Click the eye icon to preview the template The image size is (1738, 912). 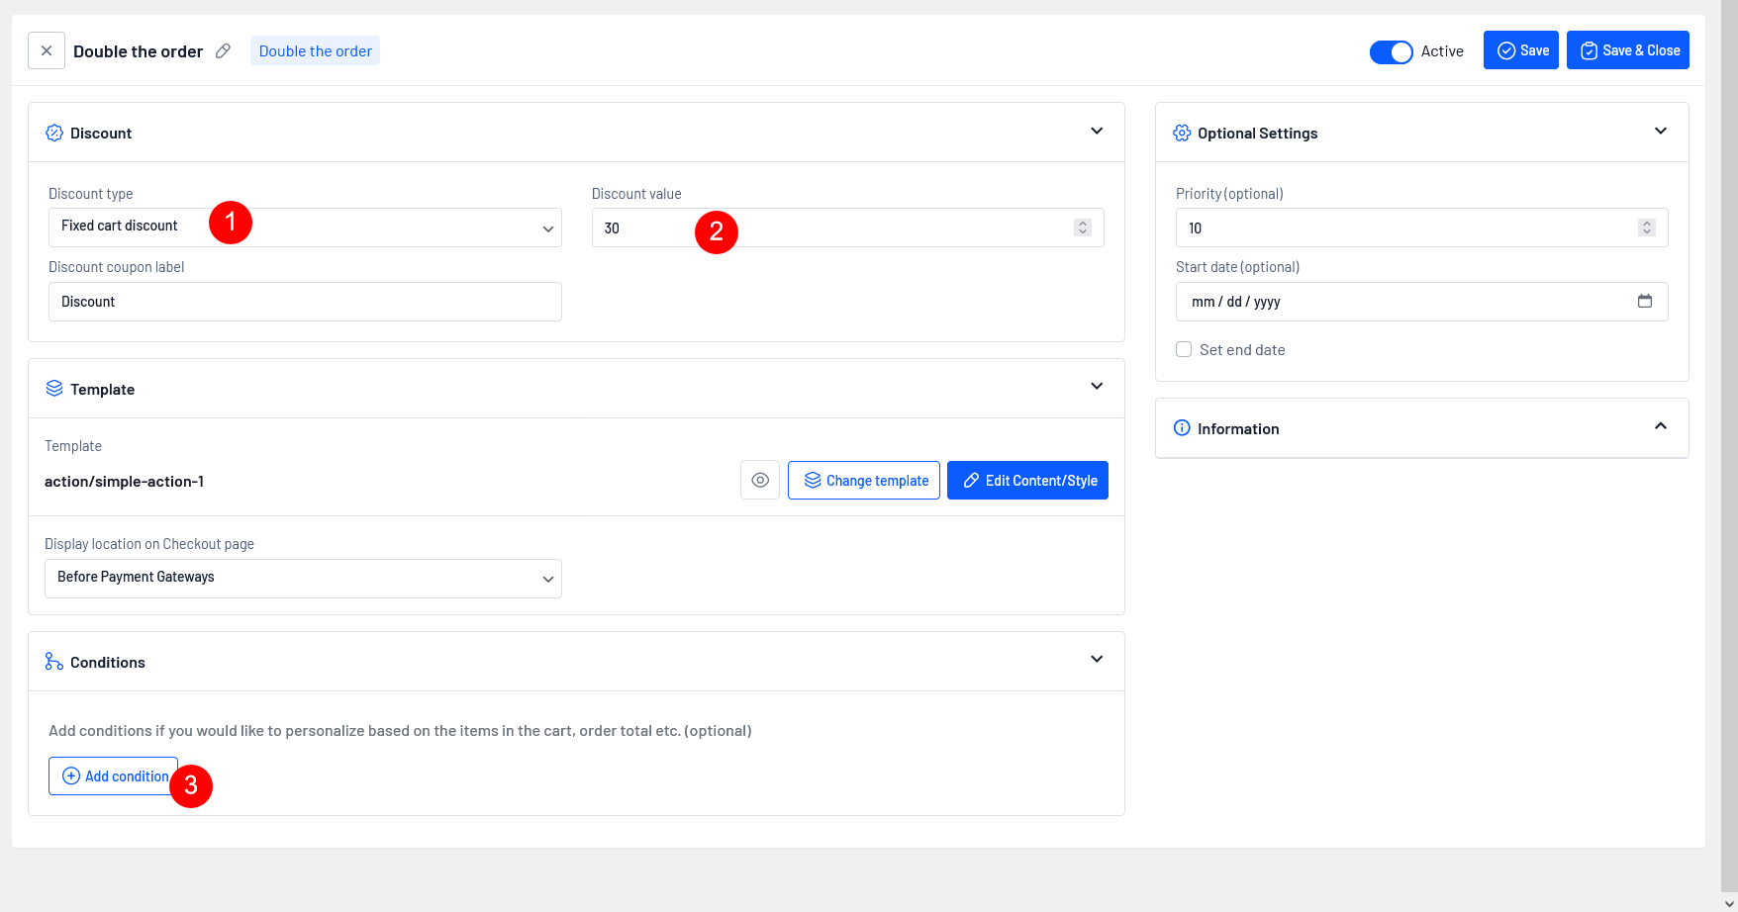[x=760, y=481]
